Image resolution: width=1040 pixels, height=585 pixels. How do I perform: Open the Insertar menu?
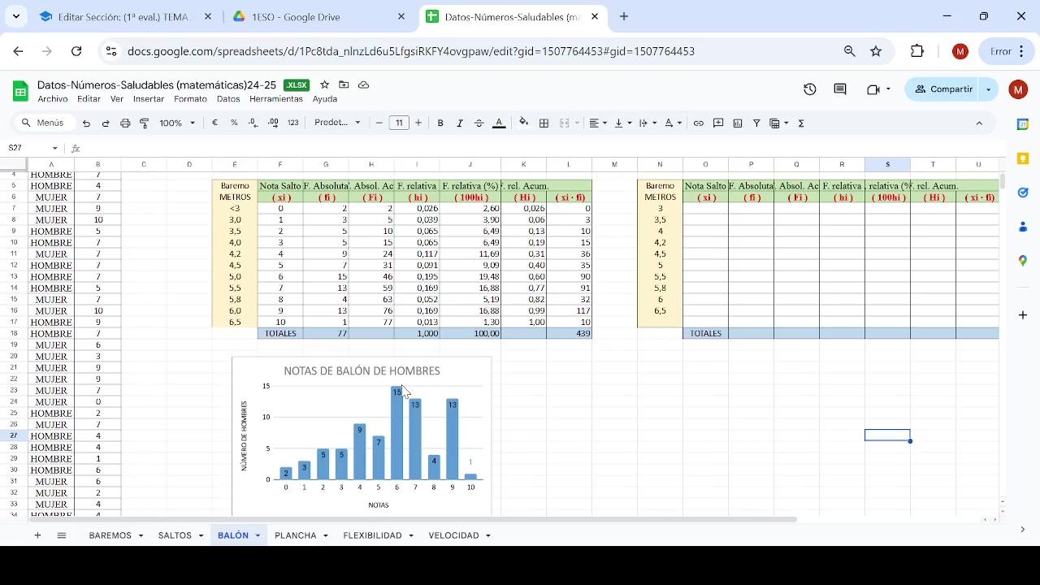(149, 99)
